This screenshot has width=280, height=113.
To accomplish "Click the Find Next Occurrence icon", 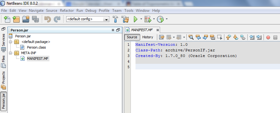I will tap(205, 37).
